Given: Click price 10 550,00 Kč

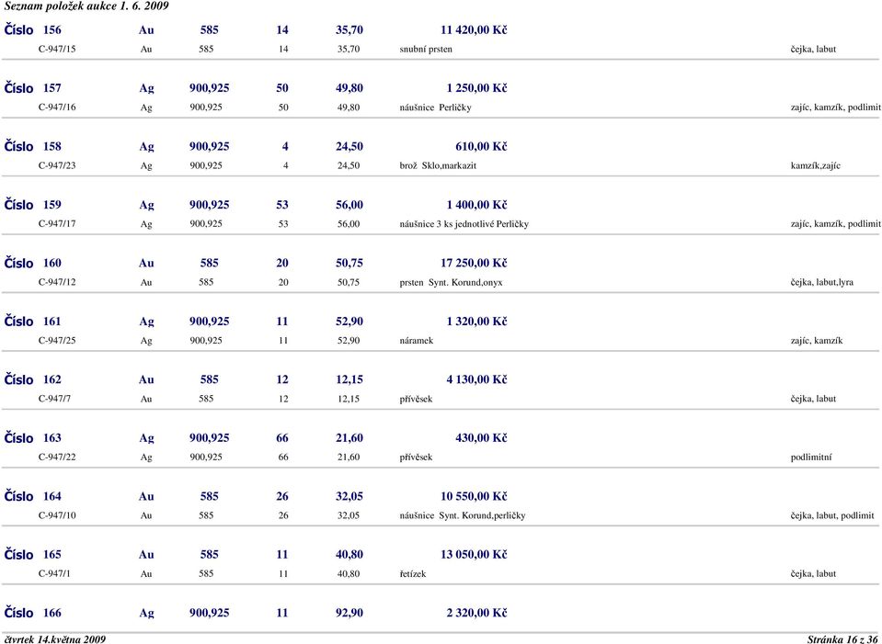Looking at the screenshot, I should [x=474, y=496].
